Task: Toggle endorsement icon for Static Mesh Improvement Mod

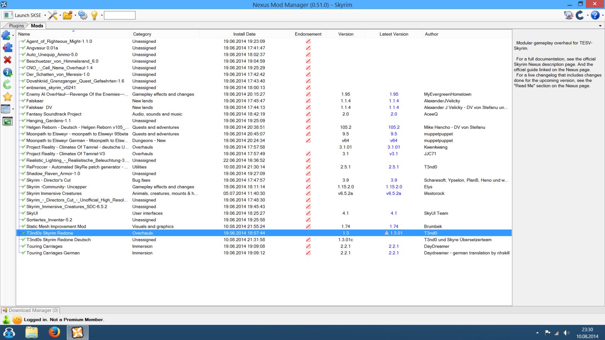Action: 308,226
